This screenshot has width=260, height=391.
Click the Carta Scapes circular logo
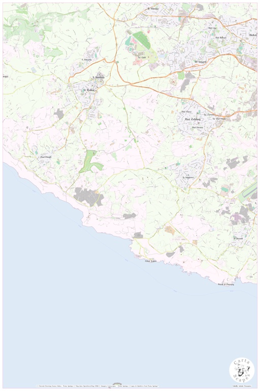tap(242, 370)
